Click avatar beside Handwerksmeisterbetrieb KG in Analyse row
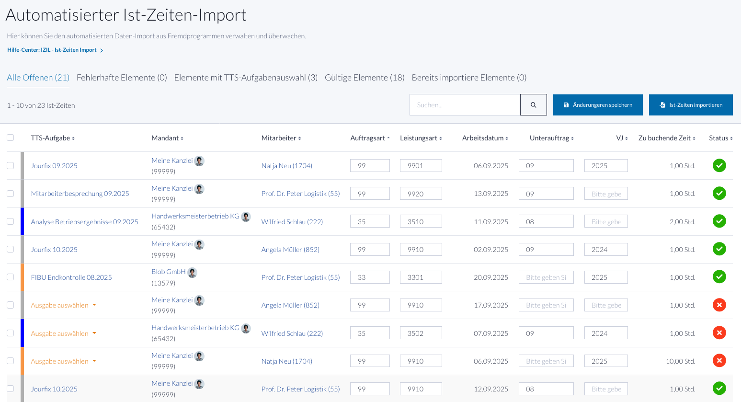This screenshot has height=402, width=741. [246, 217]
